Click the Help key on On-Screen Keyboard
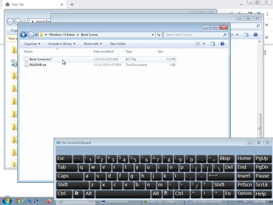 click(263, 194)
